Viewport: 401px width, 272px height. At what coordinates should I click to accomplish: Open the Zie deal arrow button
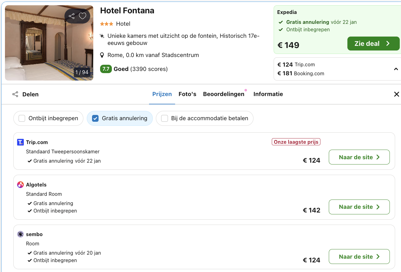point(373,44)
